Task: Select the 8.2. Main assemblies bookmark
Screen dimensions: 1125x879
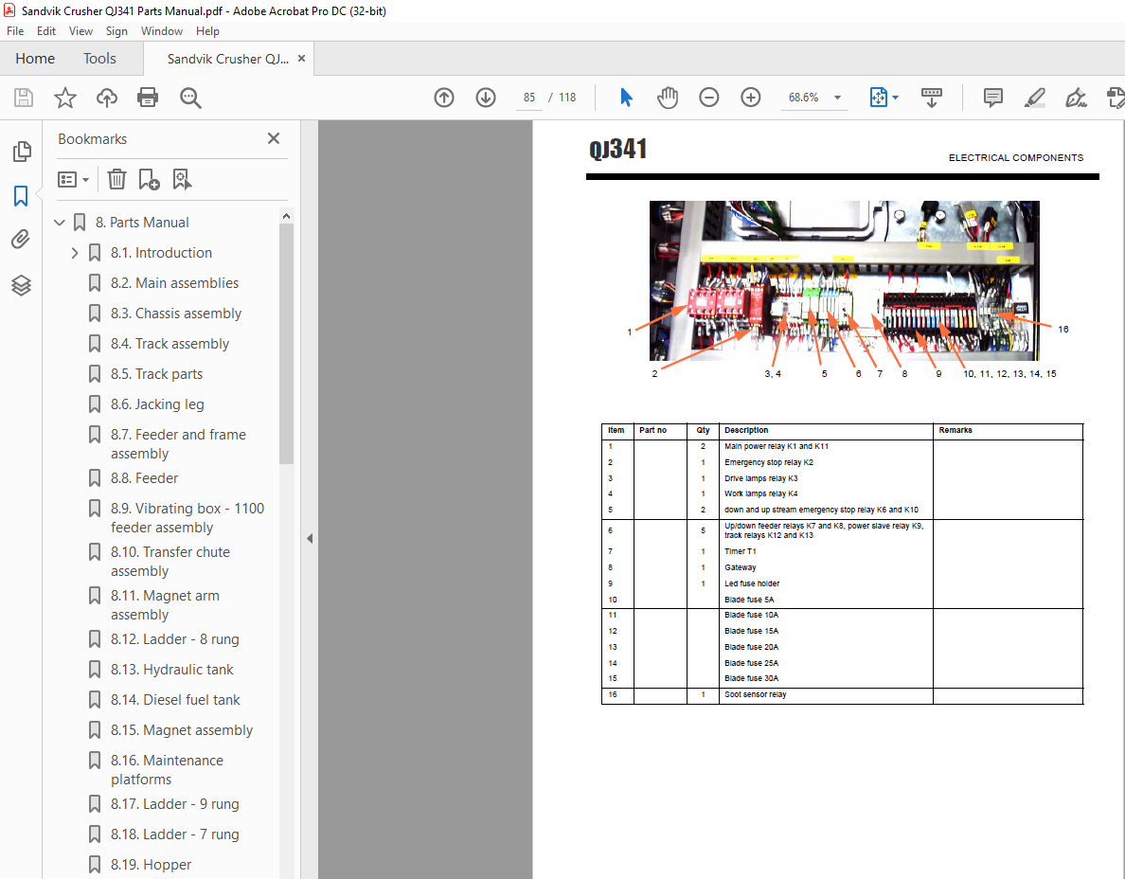Action: (174, 282)
